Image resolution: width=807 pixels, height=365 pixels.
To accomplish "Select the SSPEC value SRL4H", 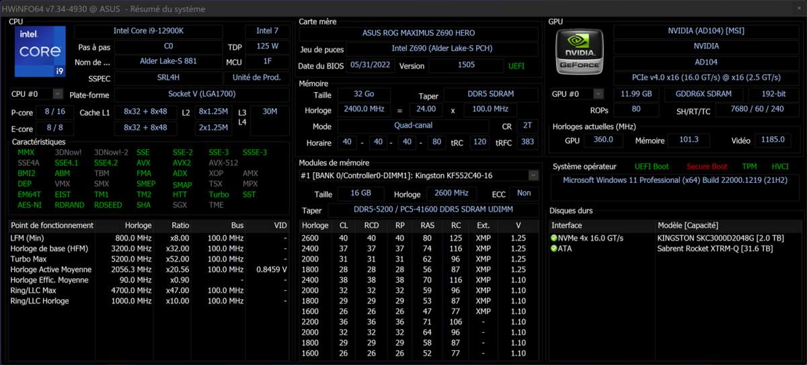I will click(168, 77).
